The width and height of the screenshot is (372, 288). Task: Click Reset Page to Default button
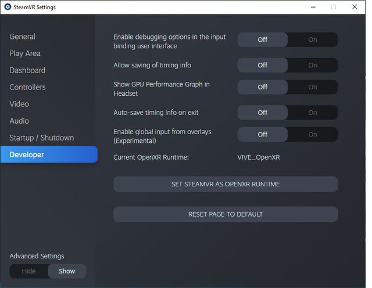[226, 214]
